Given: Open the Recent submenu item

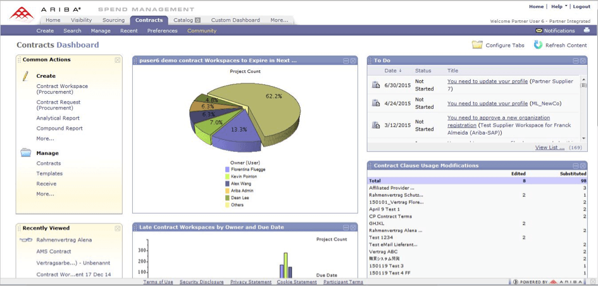Looking at the screenshot, I should coord(129,30).
